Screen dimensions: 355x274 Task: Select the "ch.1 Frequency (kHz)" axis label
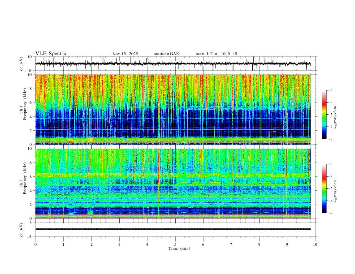coord(23,104)
